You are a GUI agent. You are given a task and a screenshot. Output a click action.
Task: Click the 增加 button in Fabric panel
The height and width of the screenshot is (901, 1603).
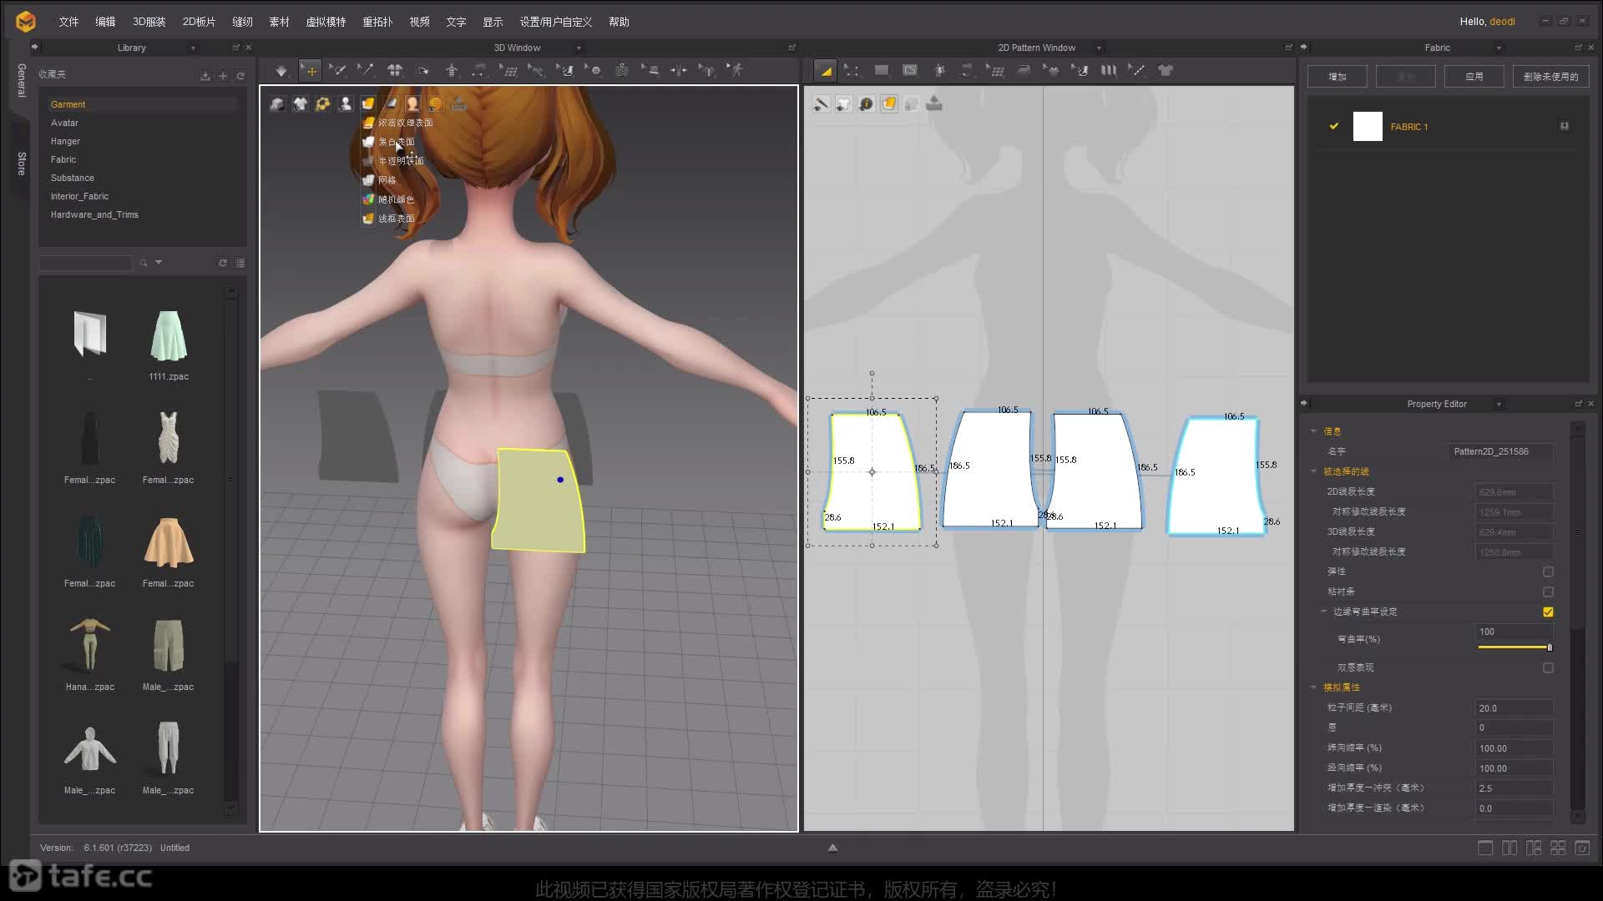pyautogui.click(x=1338, y=77)
